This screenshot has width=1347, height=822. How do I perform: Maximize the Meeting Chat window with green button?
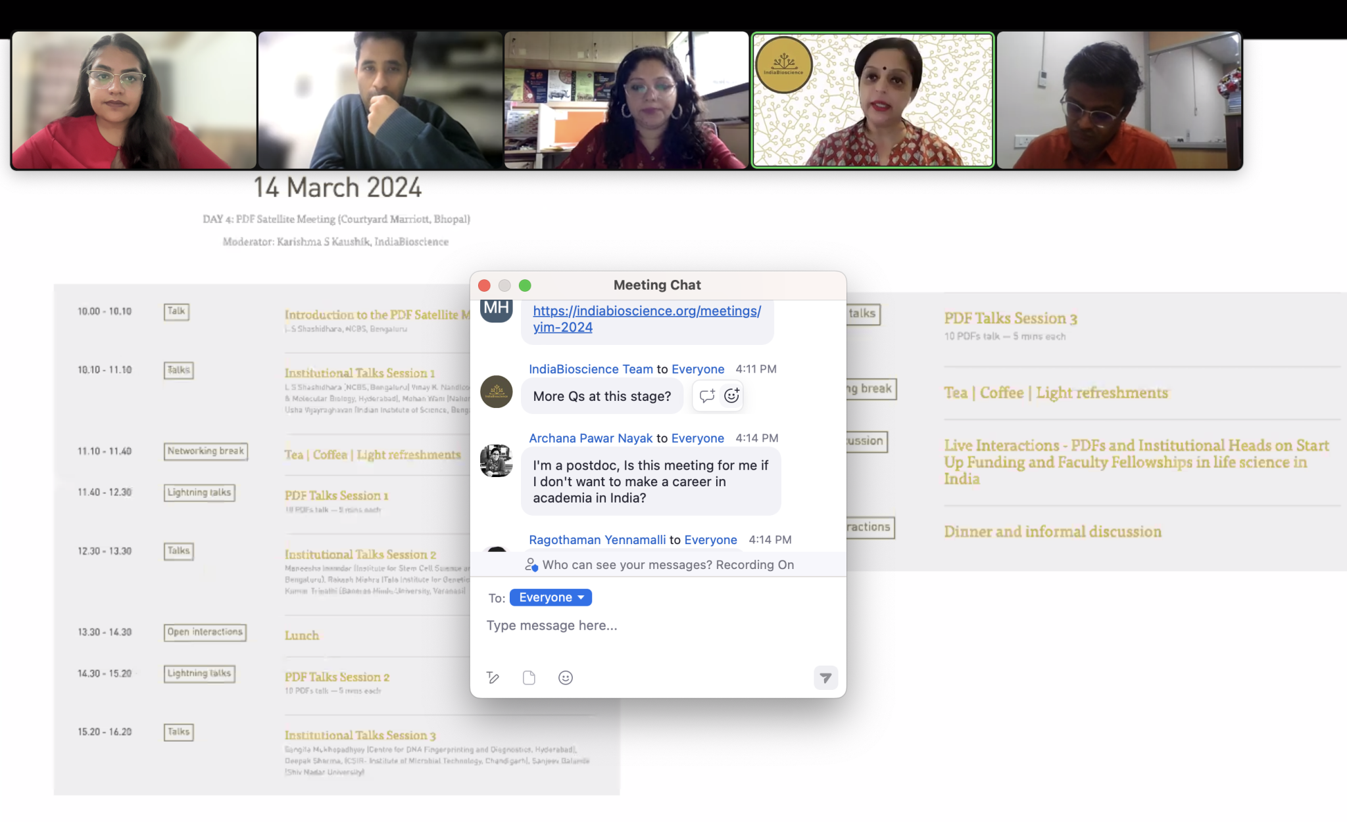[x=525, y=285]
